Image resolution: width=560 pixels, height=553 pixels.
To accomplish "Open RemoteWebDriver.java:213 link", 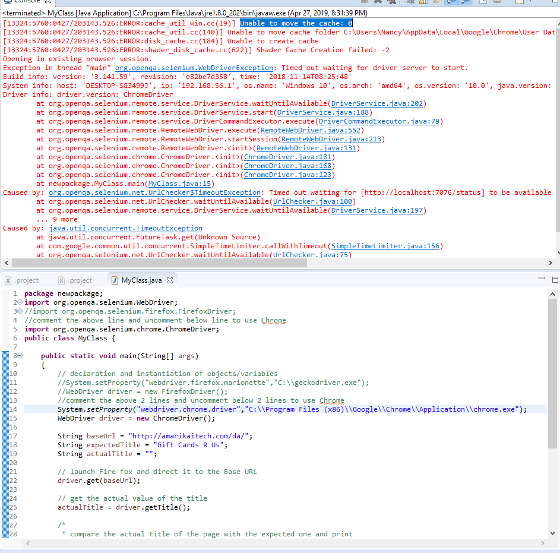I will pyautogui.click(x=331, y=140).
